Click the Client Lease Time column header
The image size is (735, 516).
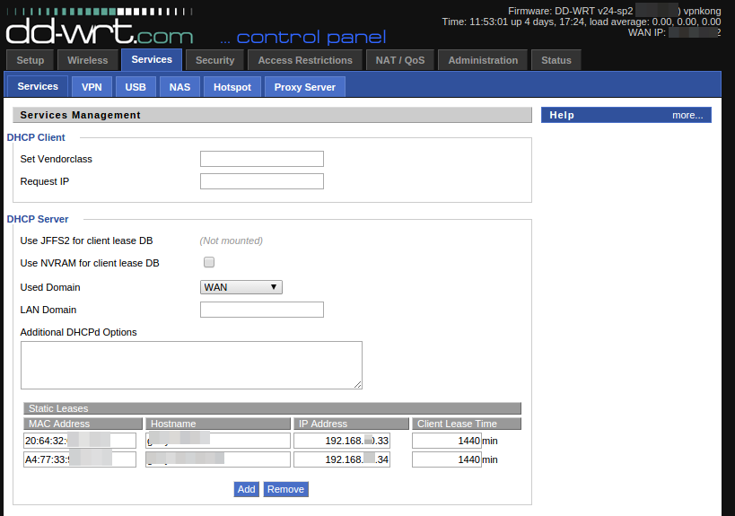pyautogui.click(x=467, y=424)
